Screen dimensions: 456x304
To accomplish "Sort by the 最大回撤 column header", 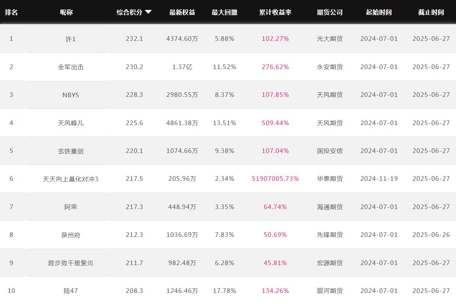I will click(x=224, y=12).
